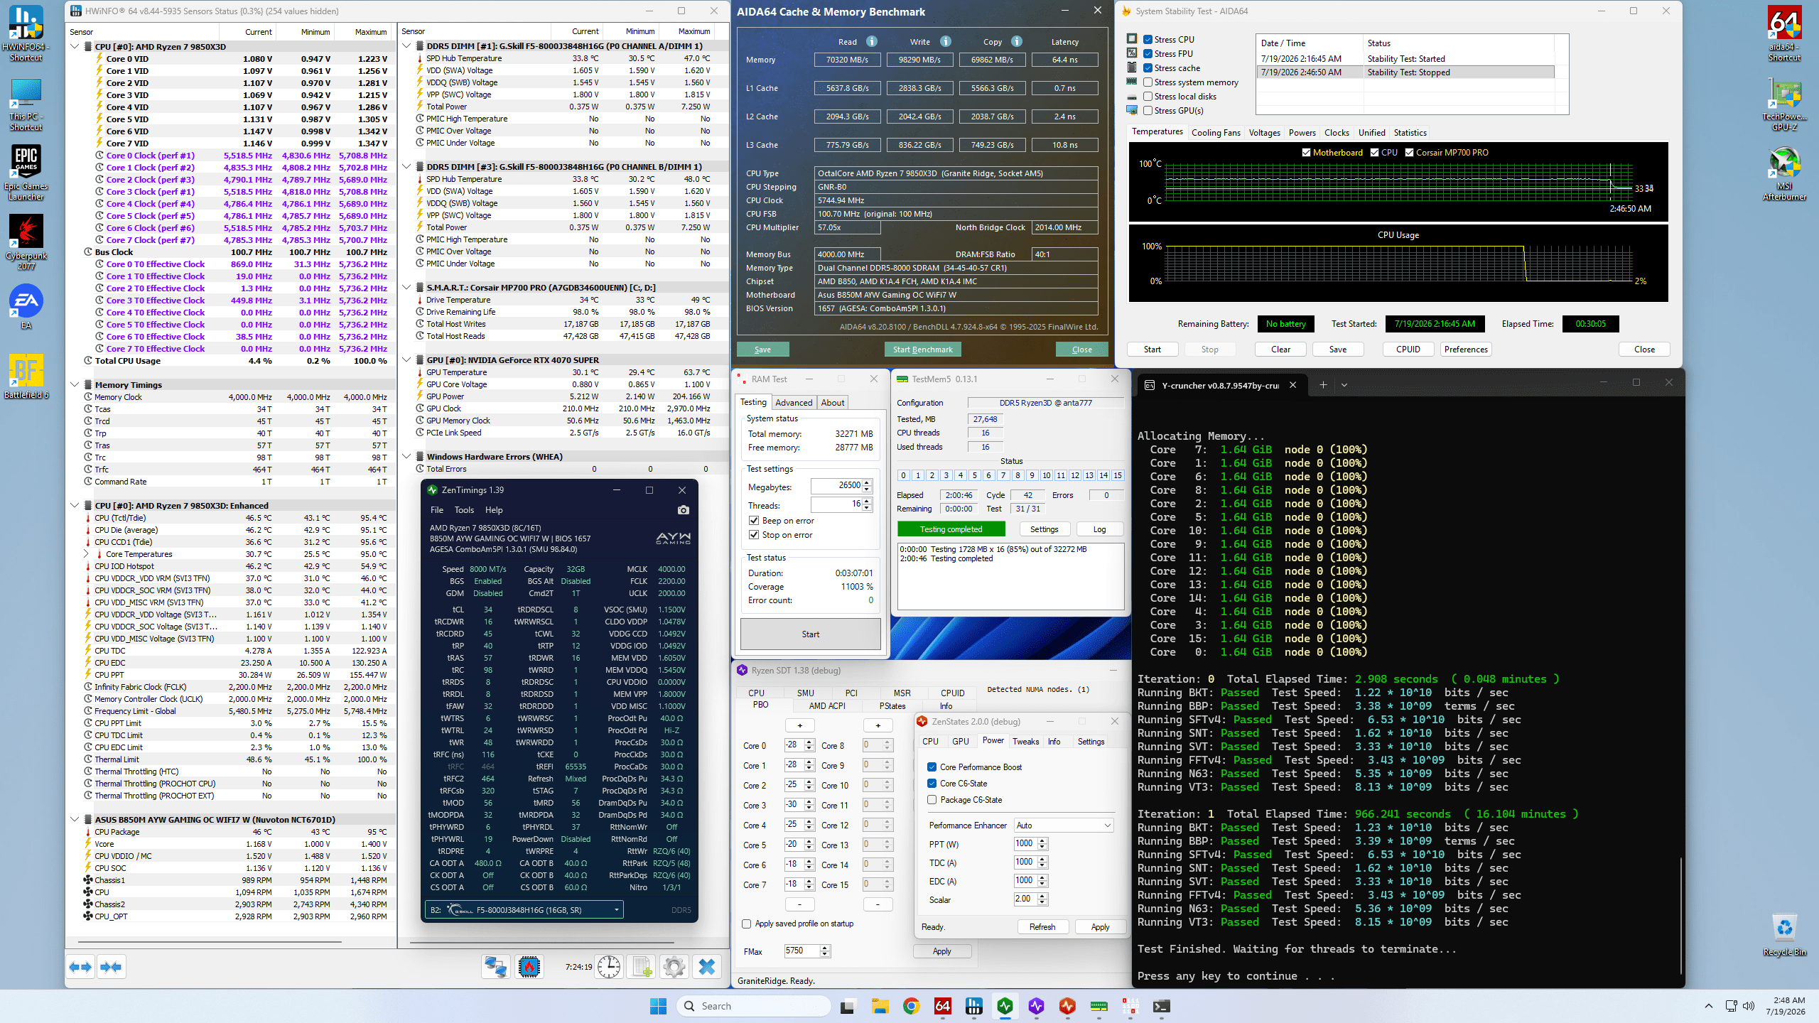This screenshot has height=1023, width=1819.
Task: Click HWiNFO left-right expand arrows icon
Action: point(80,967)
